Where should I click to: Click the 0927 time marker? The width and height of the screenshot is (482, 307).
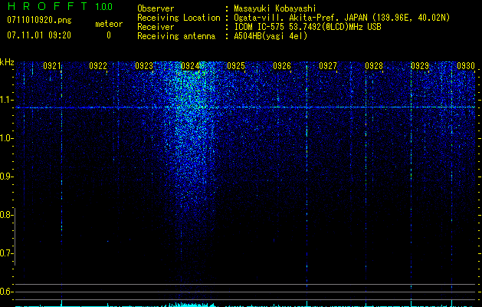[328, 66]
